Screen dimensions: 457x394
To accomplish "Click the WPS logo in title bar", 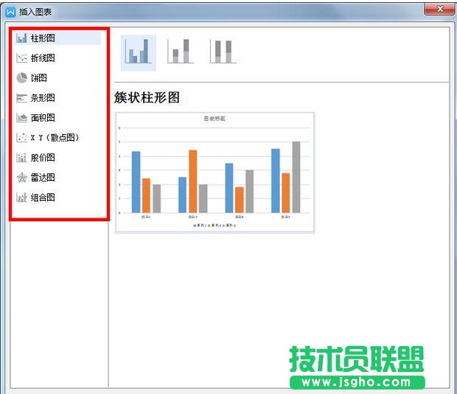I will point(10,12).
